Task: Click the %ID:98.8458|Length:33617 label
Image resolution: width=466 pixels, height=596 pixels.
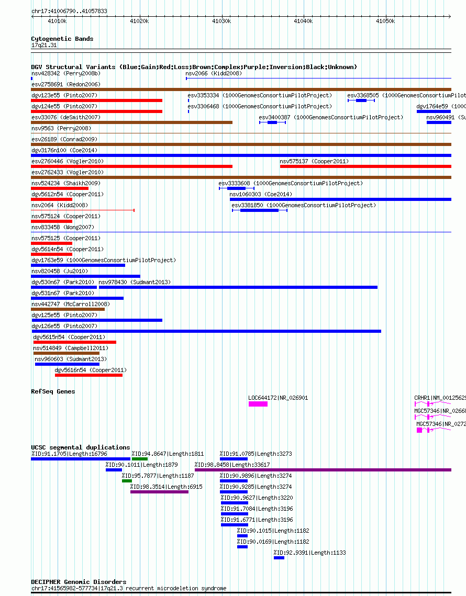Action: pos(232,465)
